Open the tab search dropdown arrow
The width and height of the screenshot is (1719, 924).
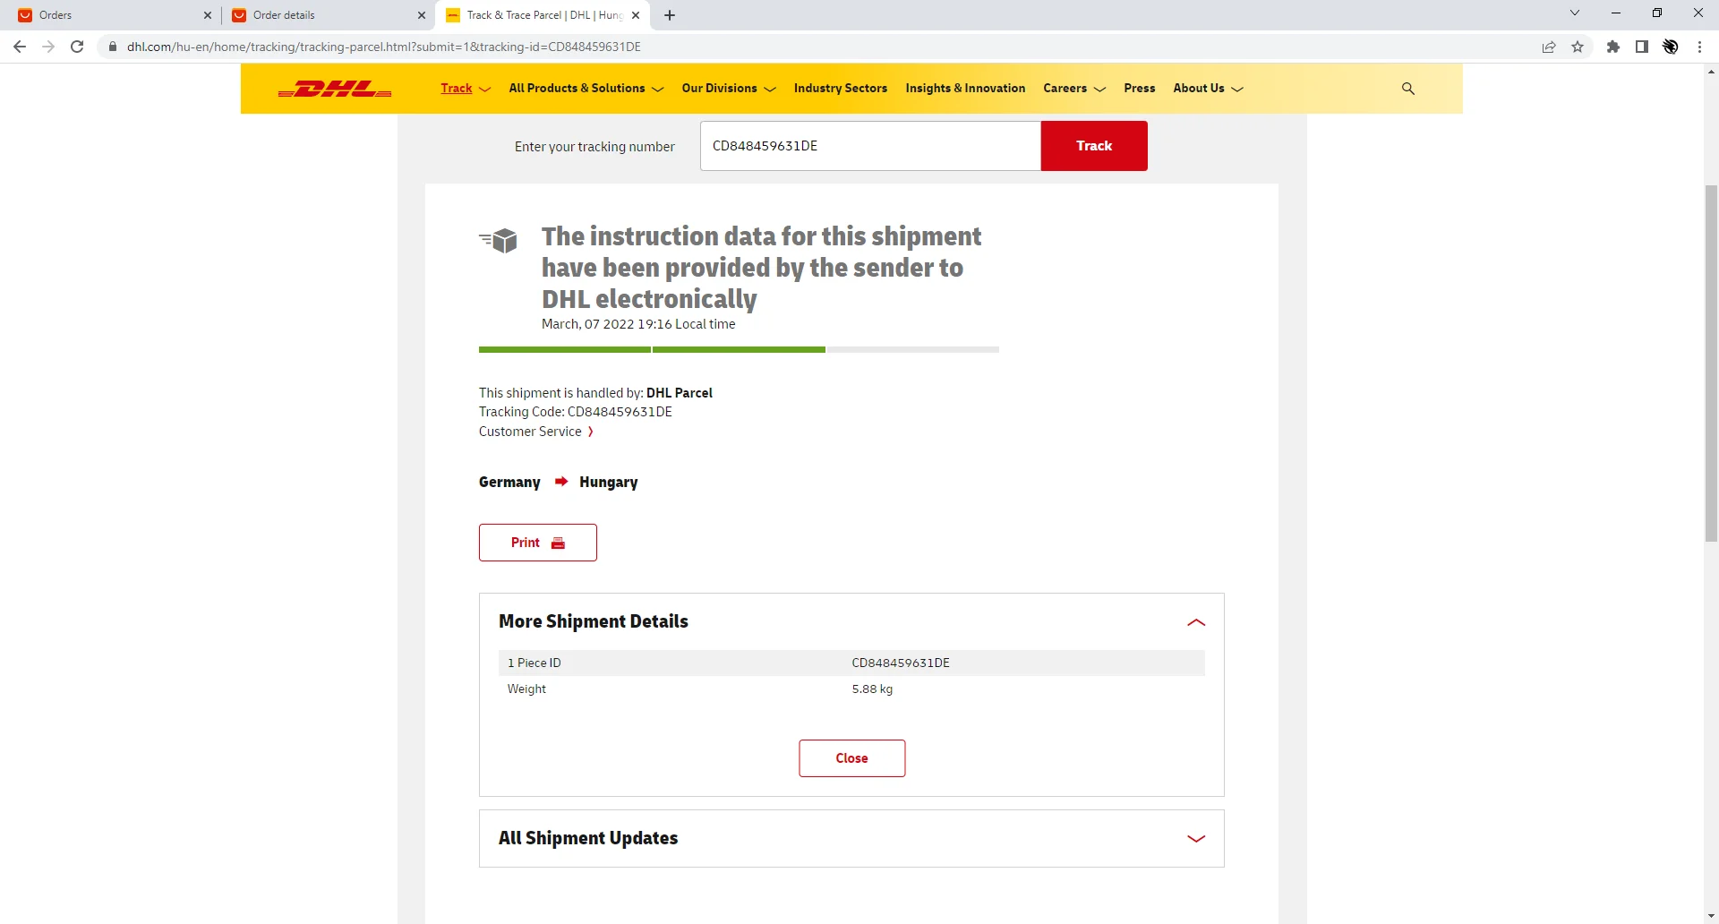1575,13
